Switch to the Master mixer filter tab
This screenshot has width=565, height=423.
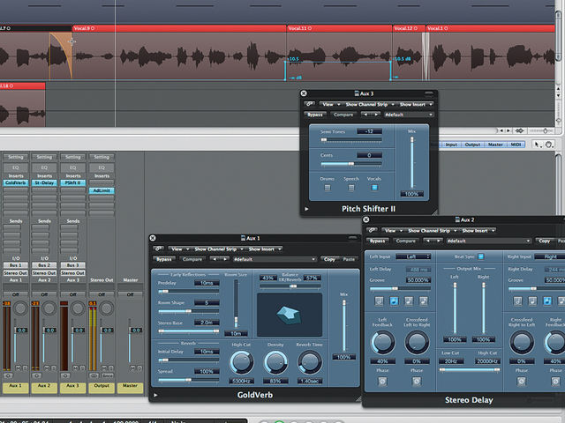[495, 145]
